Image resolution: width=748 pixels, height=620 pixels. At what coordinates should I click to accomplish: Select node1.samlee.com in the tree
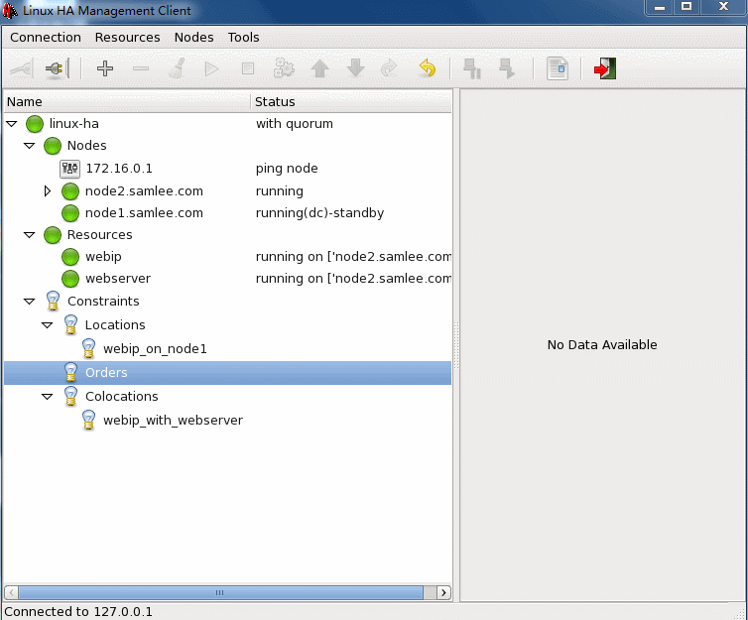144,213
